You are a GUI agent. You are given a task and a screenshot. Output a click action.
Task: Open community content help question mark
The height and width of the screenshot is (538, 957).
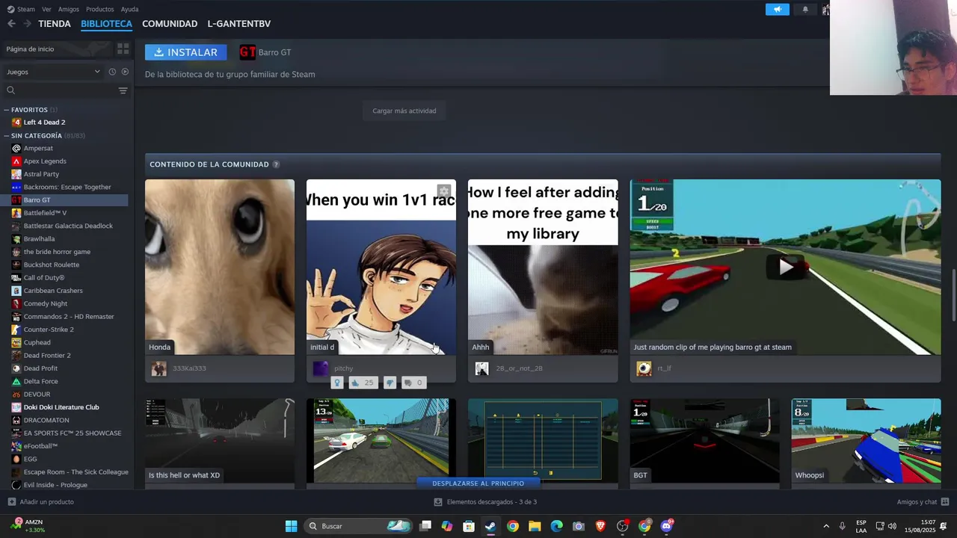(276, 164)
